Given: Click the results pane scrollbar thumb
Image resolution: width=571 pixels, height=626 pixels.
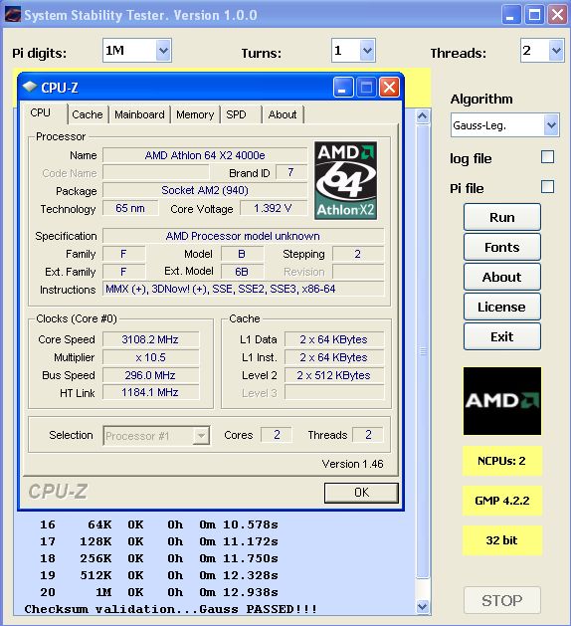Looking at the screenshot, I should coord(423,351).
